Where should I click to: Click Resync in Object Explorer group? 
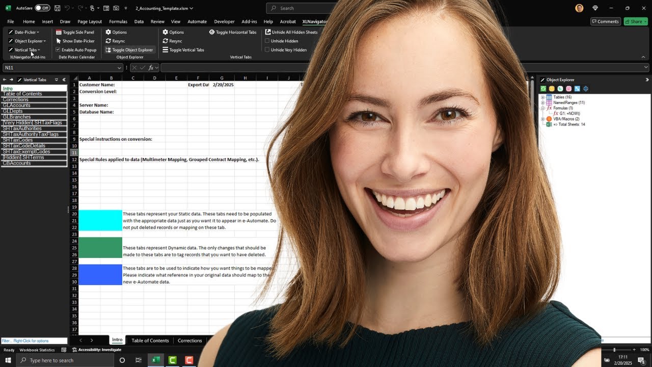(x=115, y=41)
